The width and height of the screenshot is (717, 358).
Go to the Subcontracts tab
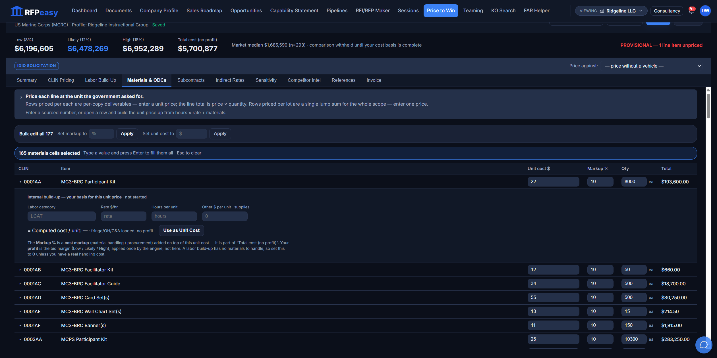[x=191, y=80]
